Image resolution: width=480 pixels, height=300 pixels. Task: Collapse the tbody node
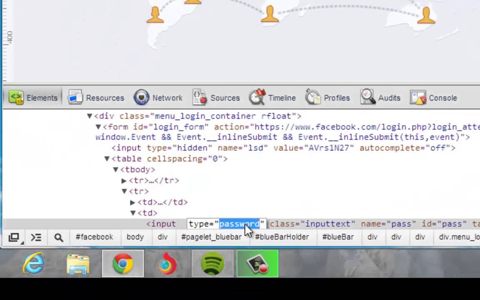116,169
